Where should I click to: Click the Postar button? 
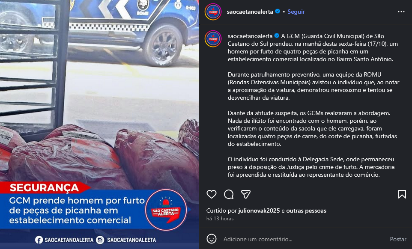point(398,239)
